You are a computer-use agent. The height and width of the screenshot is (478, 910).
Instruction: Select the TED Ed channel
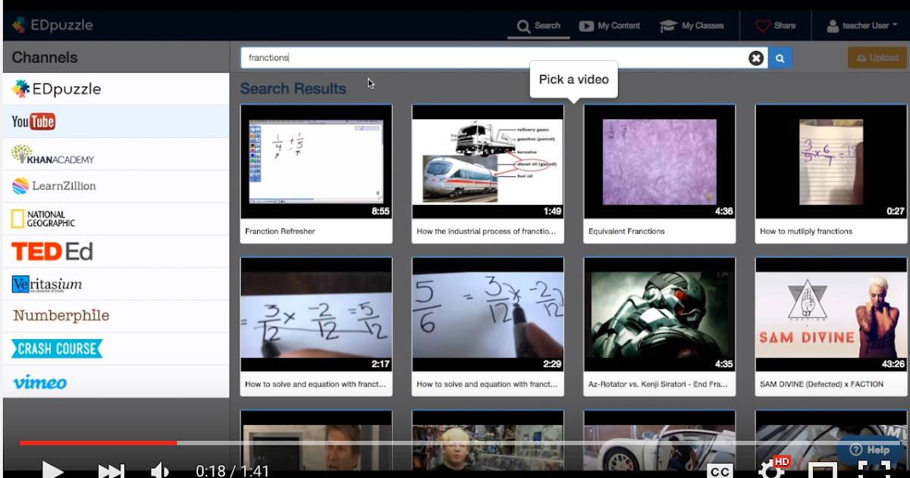click(116, 251)
